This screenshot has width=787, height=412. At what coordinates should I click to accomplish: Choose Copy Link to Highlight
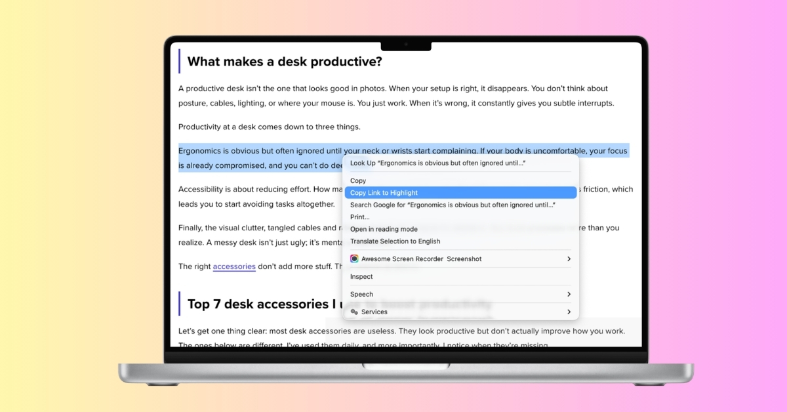(384, 193)
